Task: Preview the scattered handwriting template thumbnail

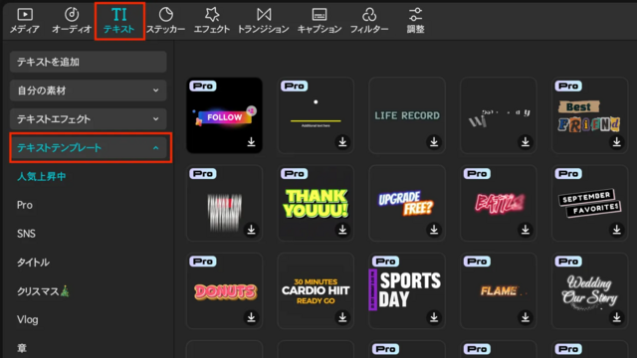Action: tap(499, 115)
